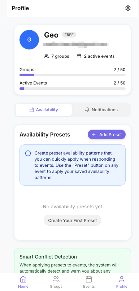Click the Groups usage progress bar

73,75
